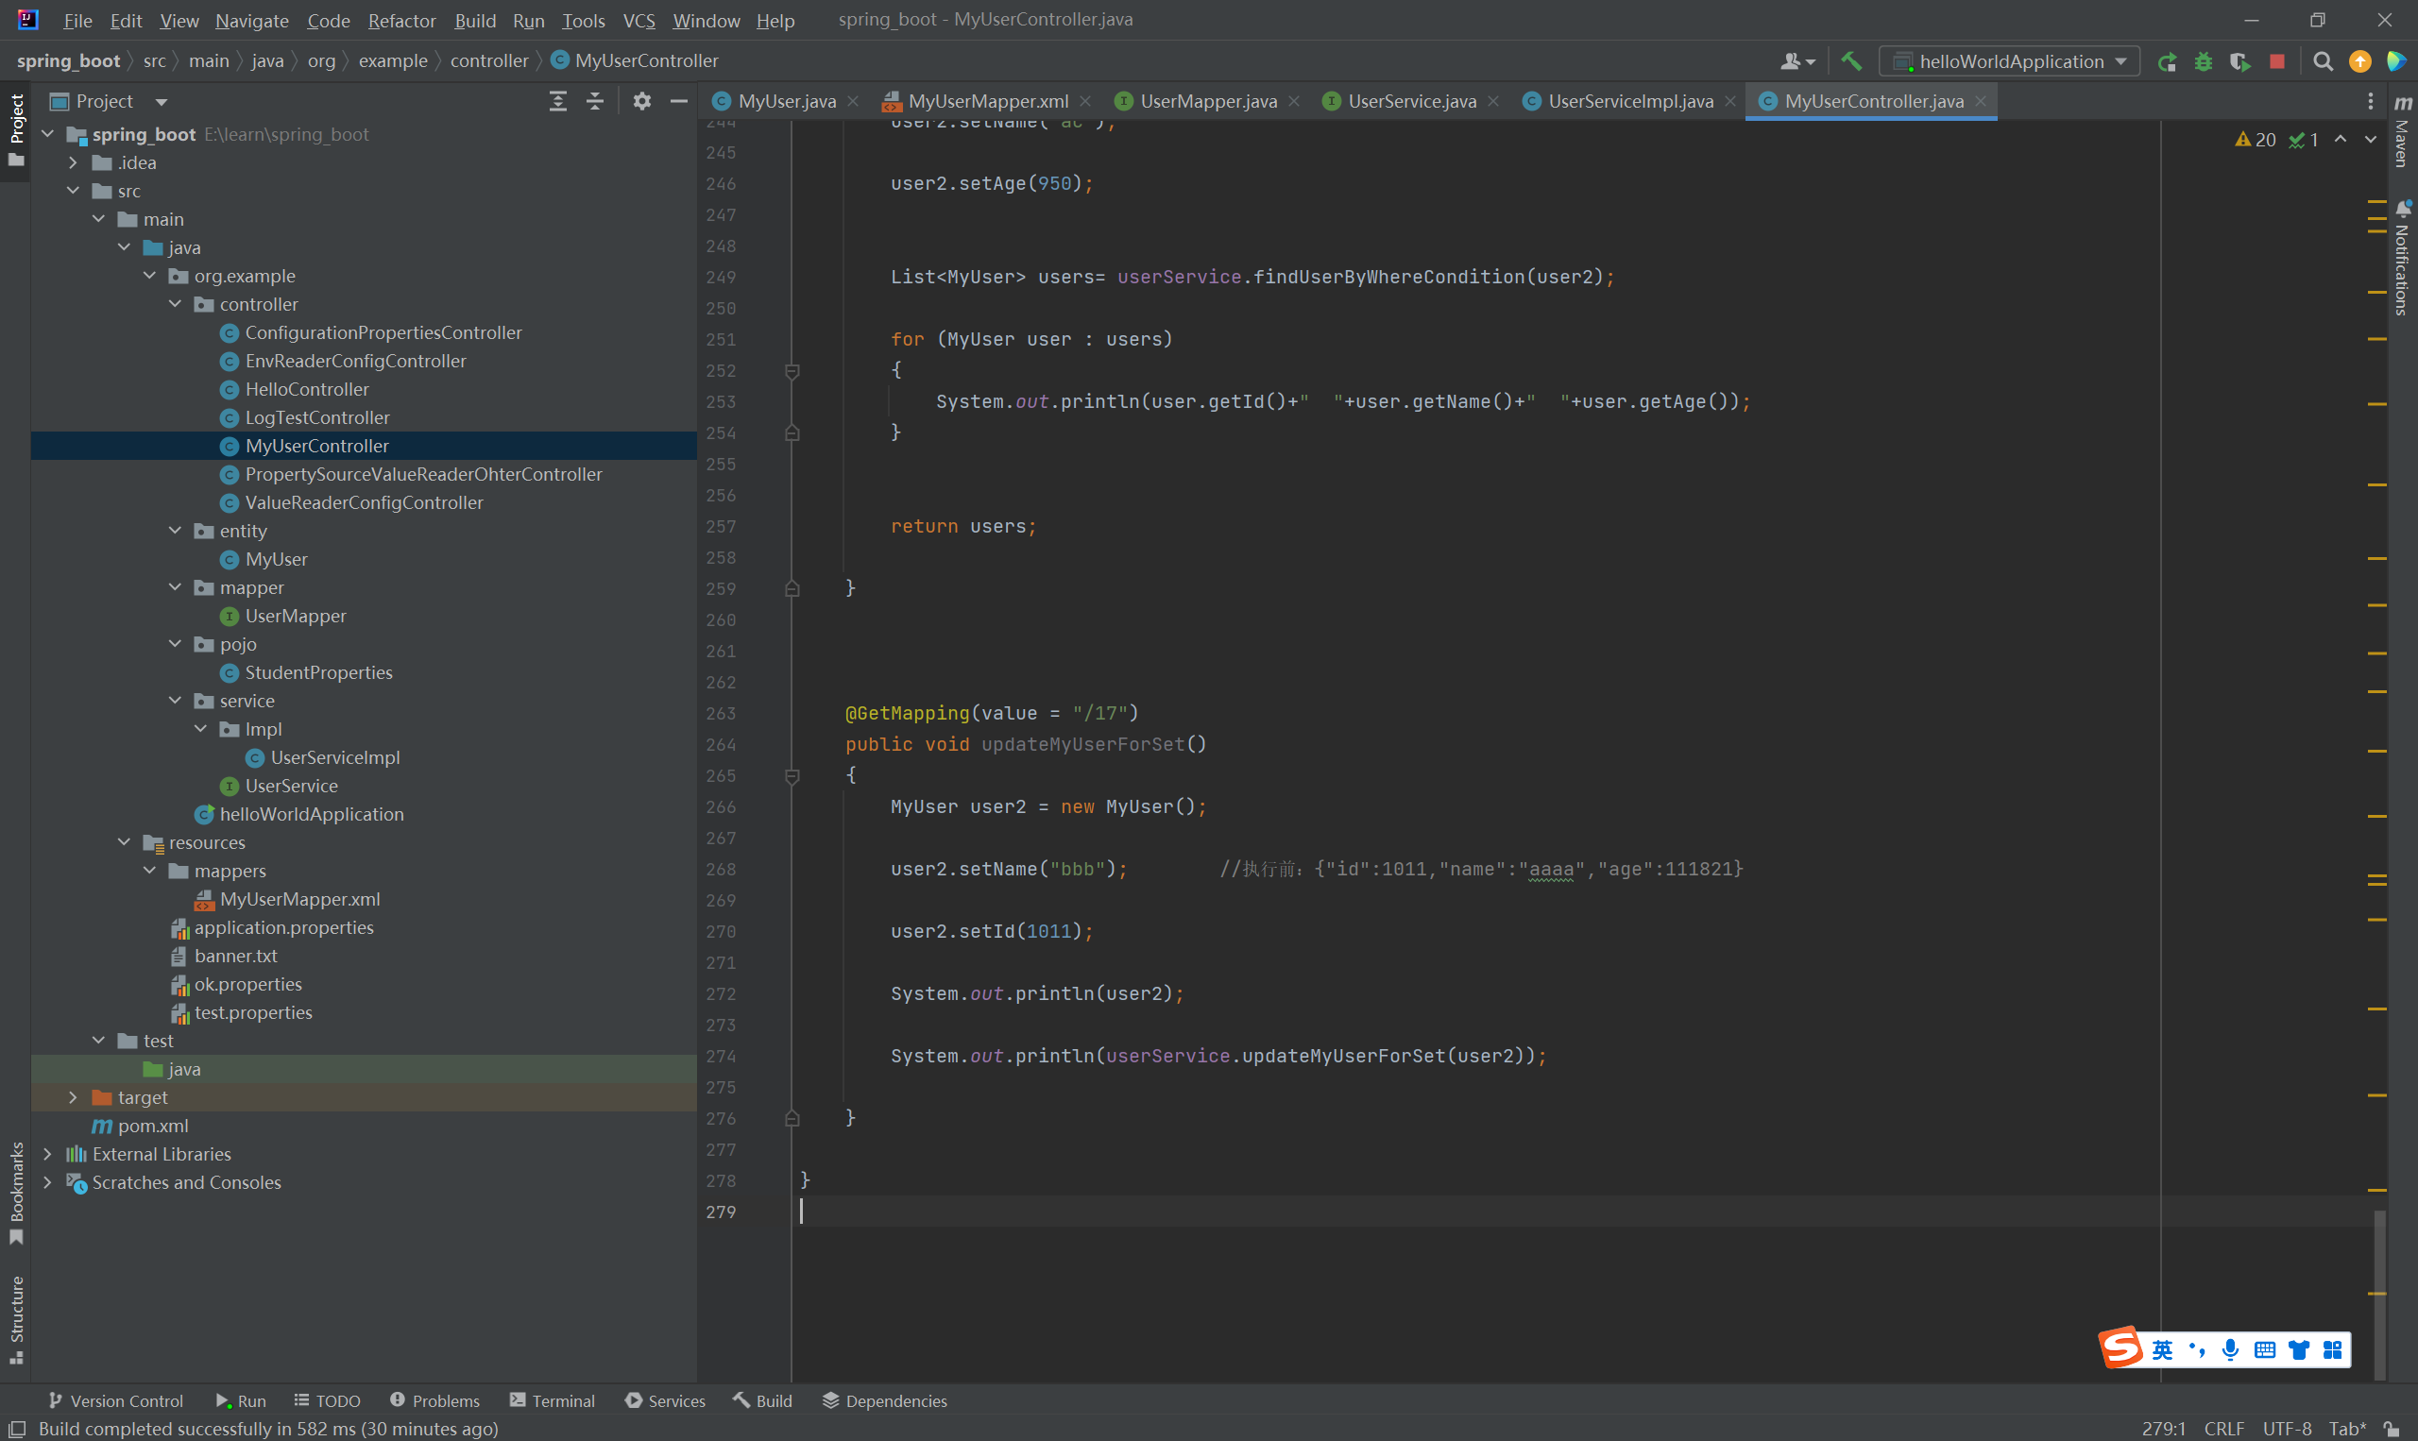This screenshot has height=1441, width=2418.
Task: Open the Problems tool window button
Action: tap(434, 1400)
